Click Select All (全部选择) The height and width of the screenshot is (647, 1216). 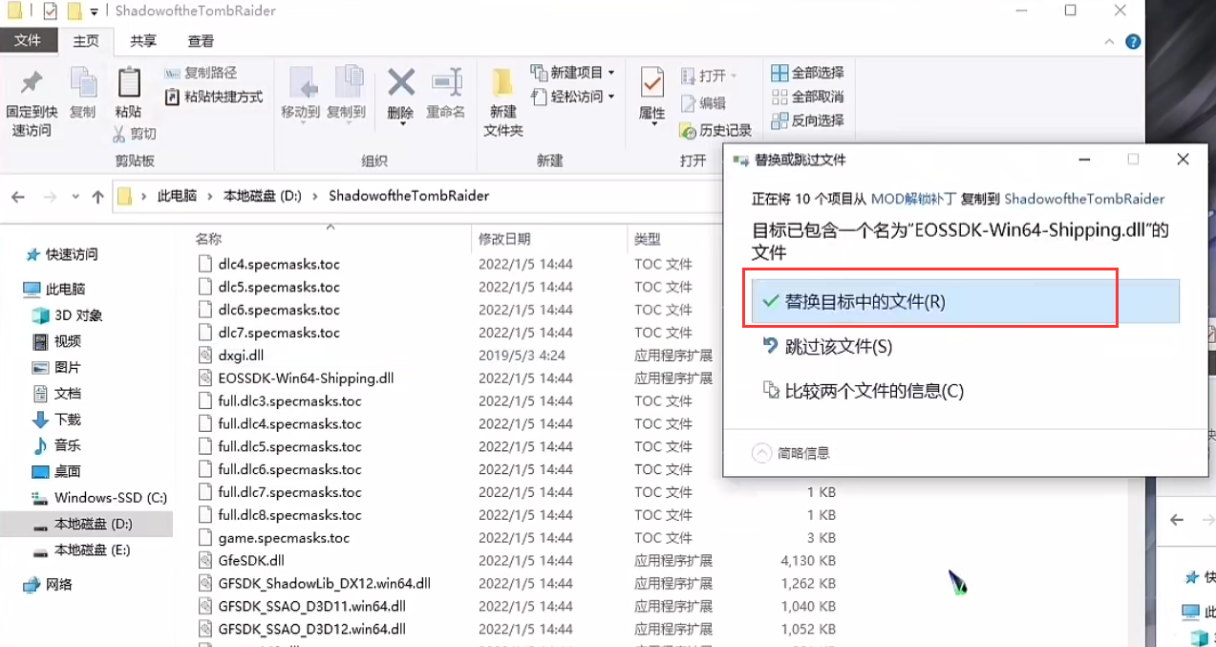pyautogui.click(x=808, y=73)
